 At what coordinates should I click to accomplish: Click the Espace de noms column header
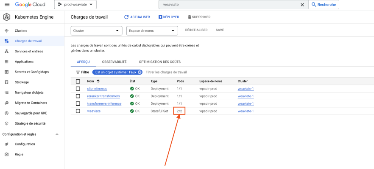click(x=211, y=81)
